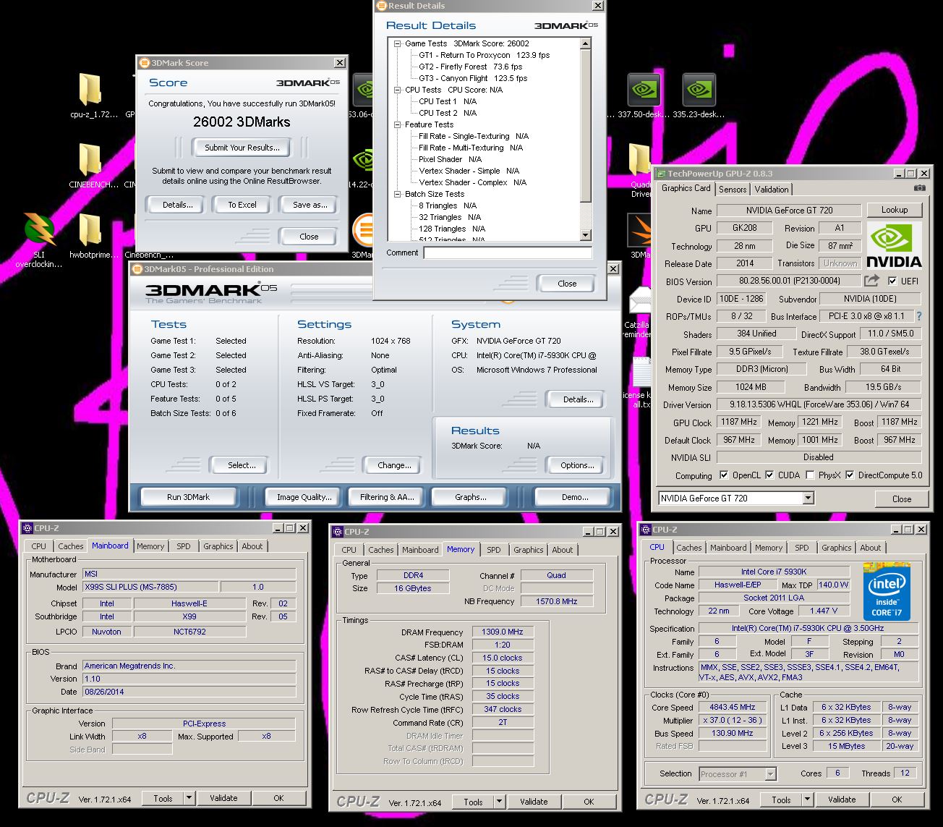This screenshot has height=827, width=943.
Task: Collapse the Batch Size Tests tree node
Action: (397, 194)
